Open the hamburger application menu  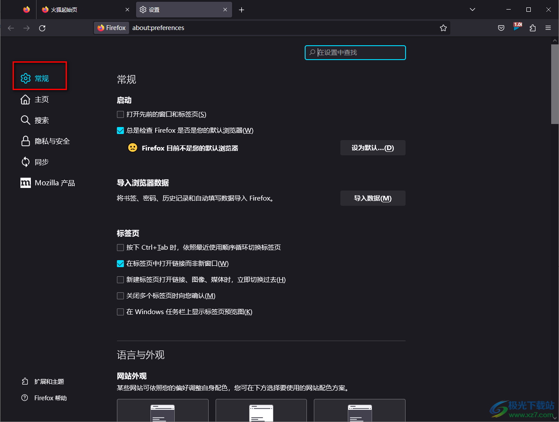(x=548, y=28)
